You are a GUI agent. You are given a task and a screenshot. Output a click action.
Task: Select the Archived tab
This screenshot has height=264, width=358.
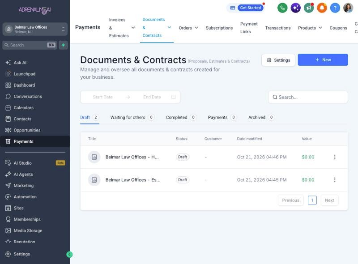[261, 117]
